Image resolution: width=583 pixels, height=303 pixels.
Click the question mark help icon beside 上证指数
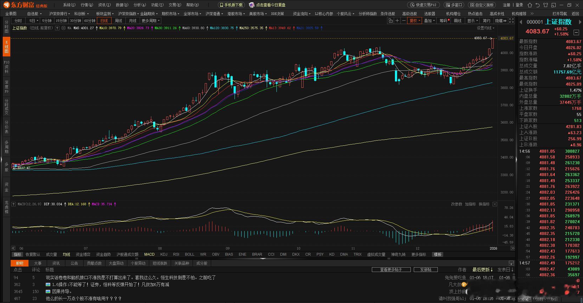pos(57,28)
